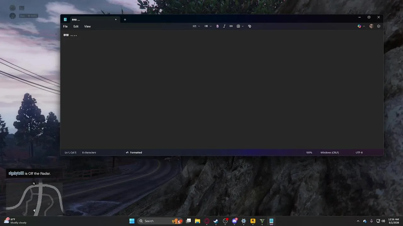The width and height of the screenshot is (403, 226).
Task: Toggle bold formatting in Notepad
Action: (x=217, y=26)
